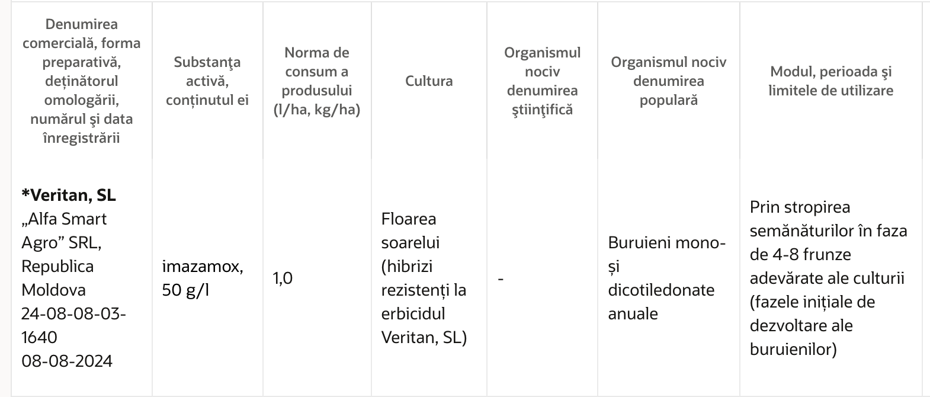The width and height of the screenshot is (930, 397).
Task: Click the Cultura column header
Action: (x=429, y=81)
